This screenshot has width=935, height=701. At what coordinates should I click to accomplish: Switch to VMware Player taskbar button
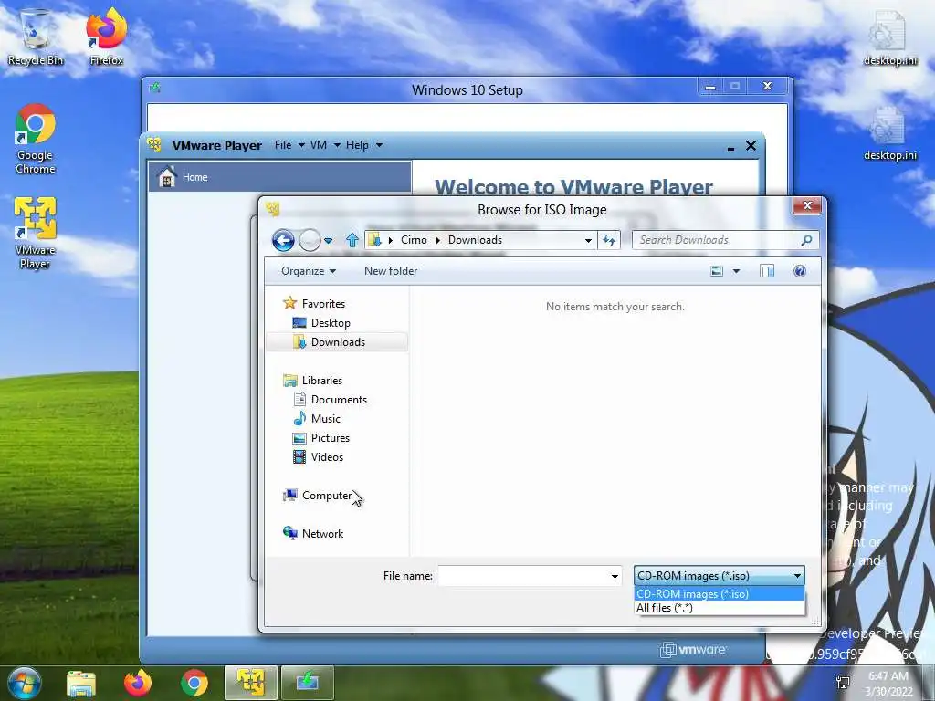pos(251,683)
